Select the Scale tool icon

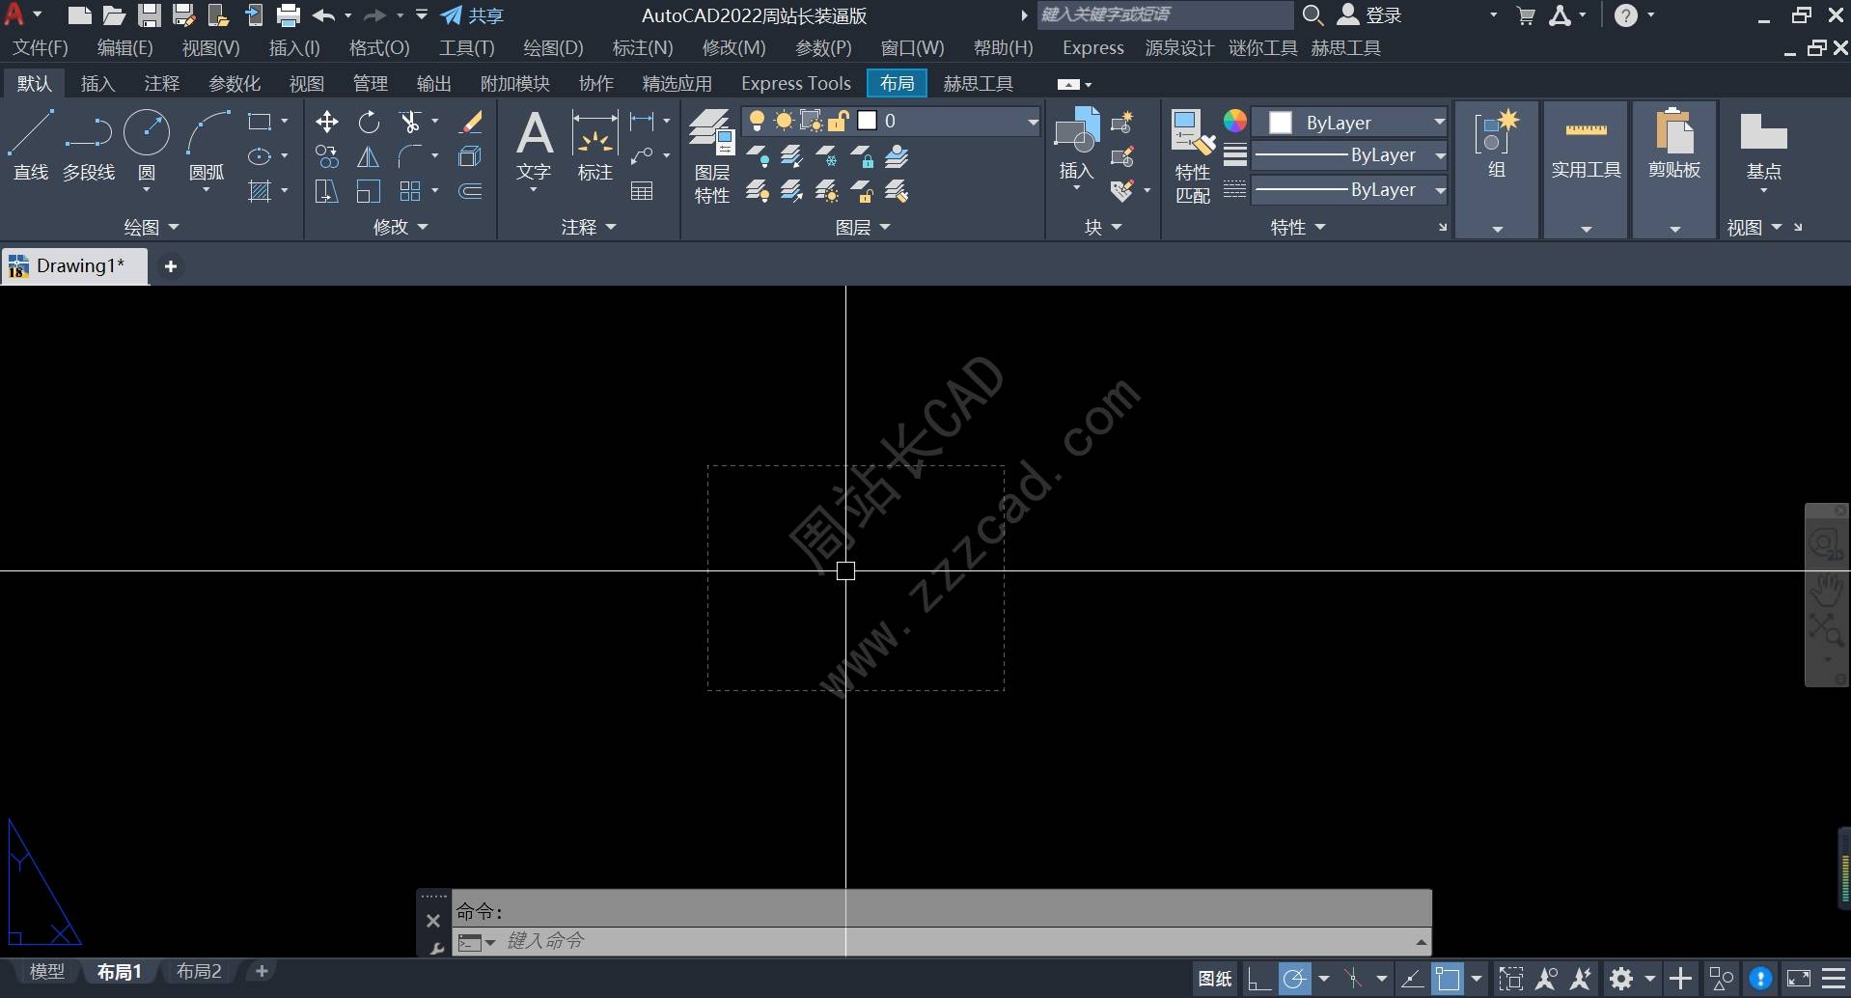point(369,191)
